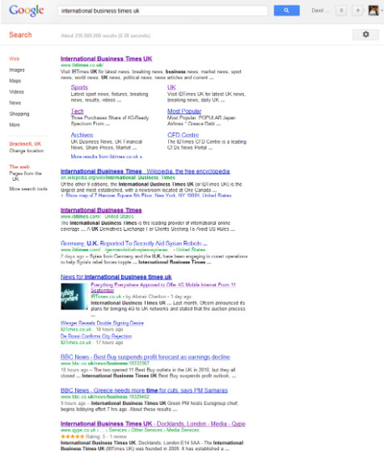Focus the search query input field
The image size is (384, 454).
(162, 11)
